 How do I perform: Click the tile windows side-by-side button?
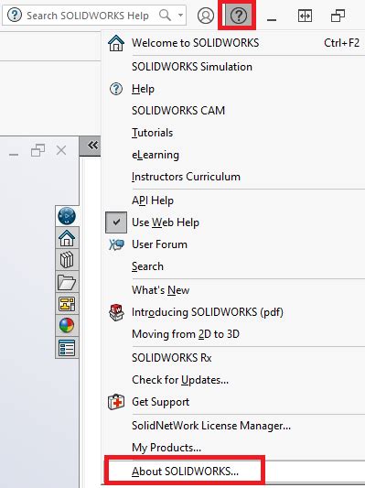[x=305, y=16]
